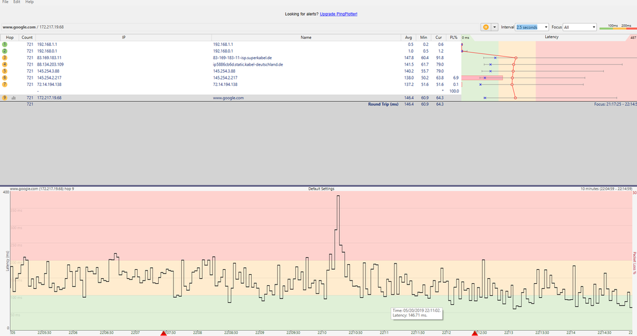Click the 147.8 average value for hop 3
This screenshot has height=336, width=637.
coord(409,58)
